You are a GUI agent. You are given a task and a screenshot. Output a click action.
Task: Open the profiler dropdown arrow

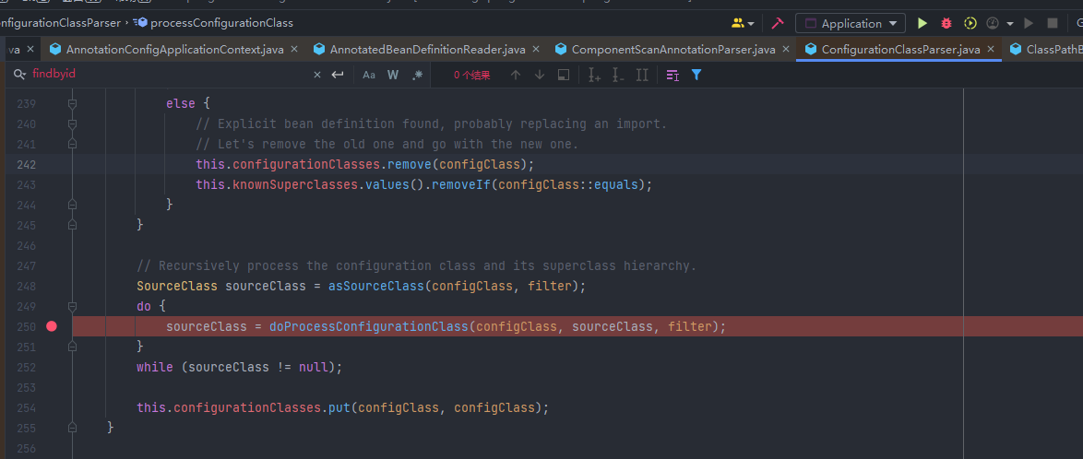click(1010, 23)
